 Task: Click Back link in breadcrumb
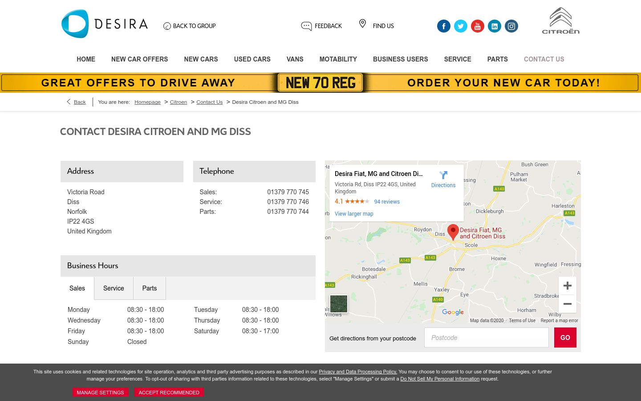coord(80,102)
